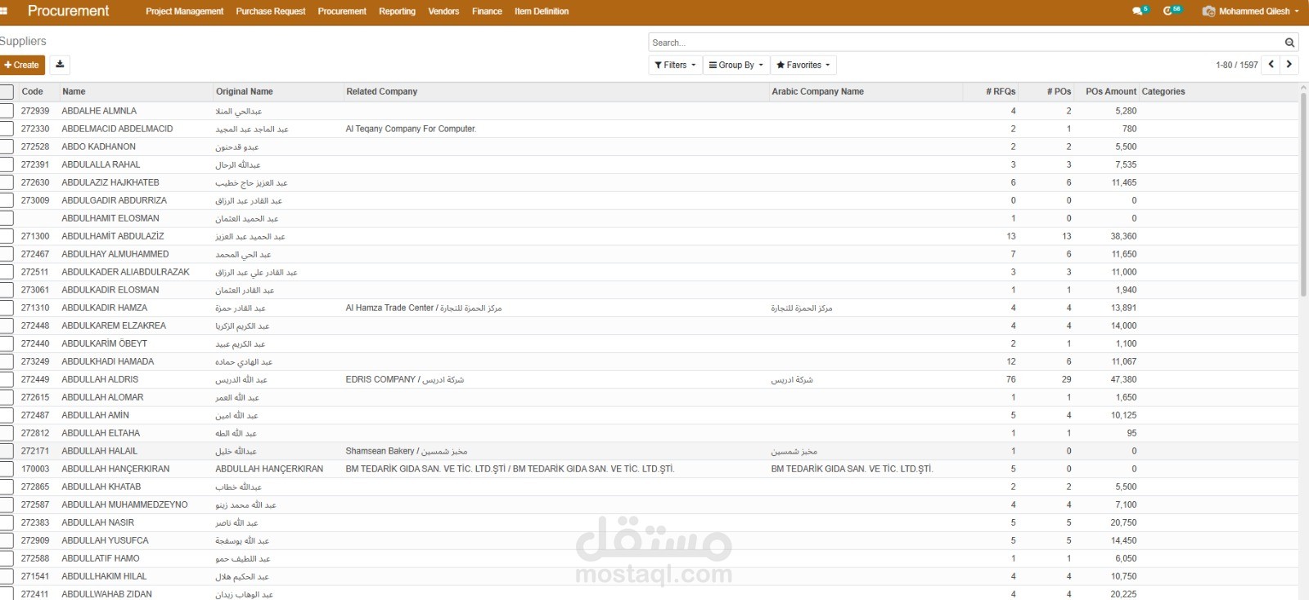
Task: Sort by Related Company column header
Action: 381,92
